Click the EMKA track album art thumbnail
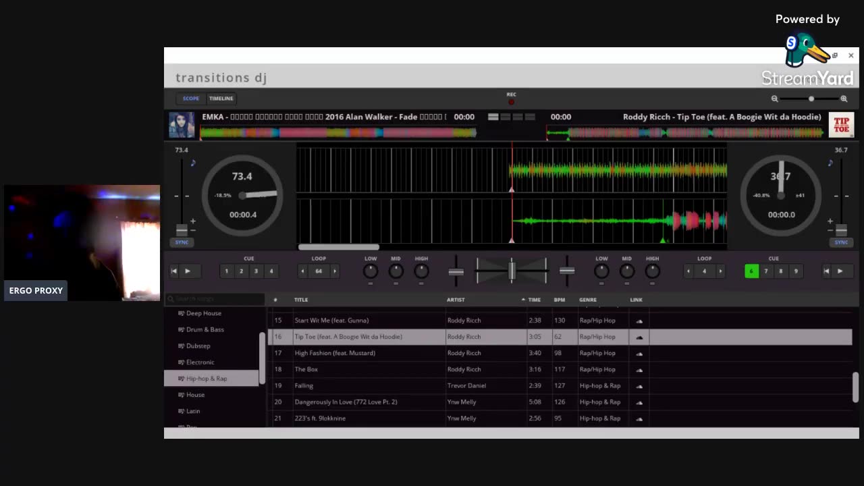864x486 pixels. pyautogui.click(x=182, y=125)
